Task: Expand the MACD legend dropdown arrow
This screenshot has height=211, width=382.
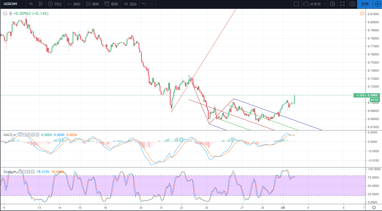Action: pyautogui.click(x=14, y=135)
